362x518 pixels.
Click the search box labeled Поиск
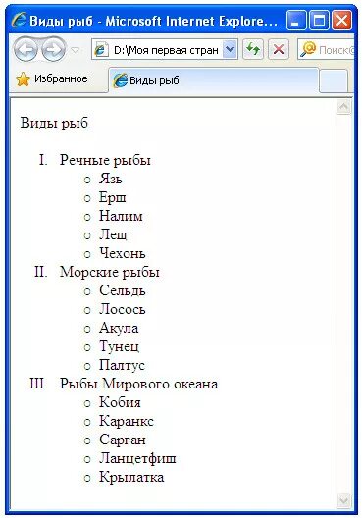(x=336, y=50)
